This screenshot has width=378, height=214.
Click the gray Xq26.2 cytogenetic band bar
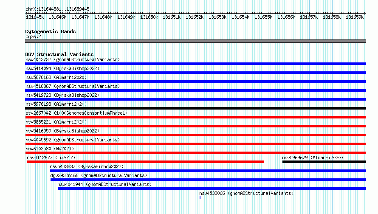tap(195, 41)
